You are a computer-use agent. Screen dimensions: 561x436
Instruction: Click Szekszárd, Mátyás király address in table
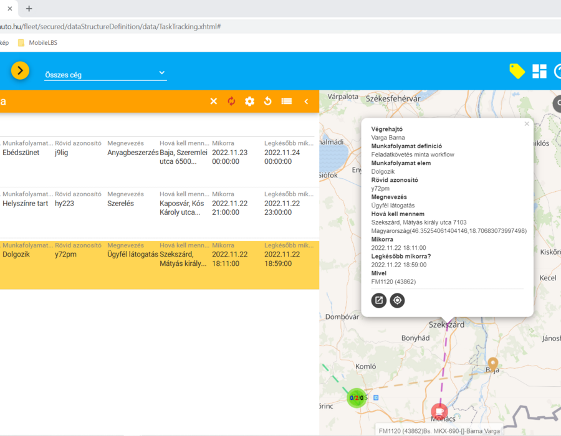183,259
